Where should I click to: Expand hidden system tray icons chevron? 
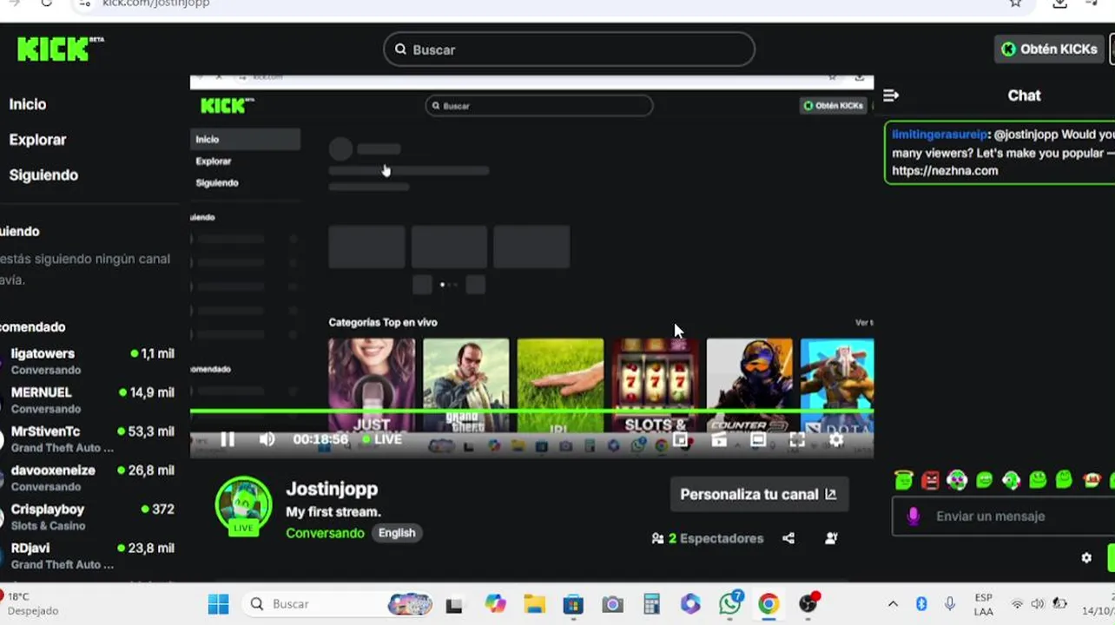tap(893, 604)
